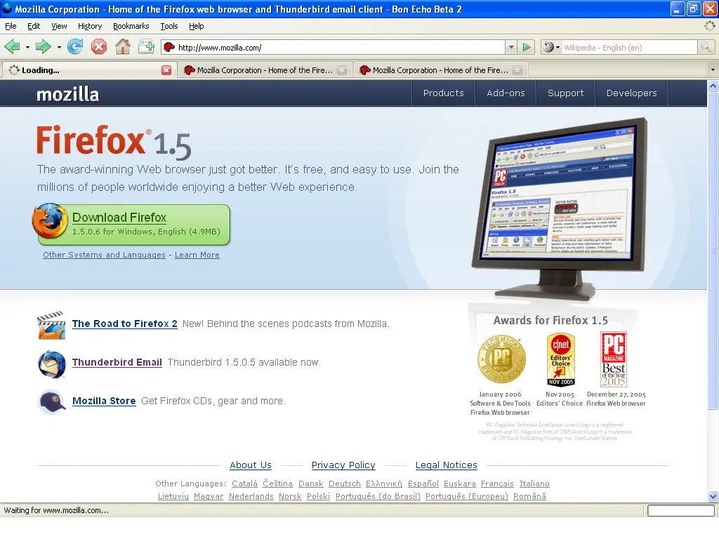The height and width of the screenshot is (539, 719).
Task: Switch to second Mozilla Corporation tab
Action: (x=265, y=70)
